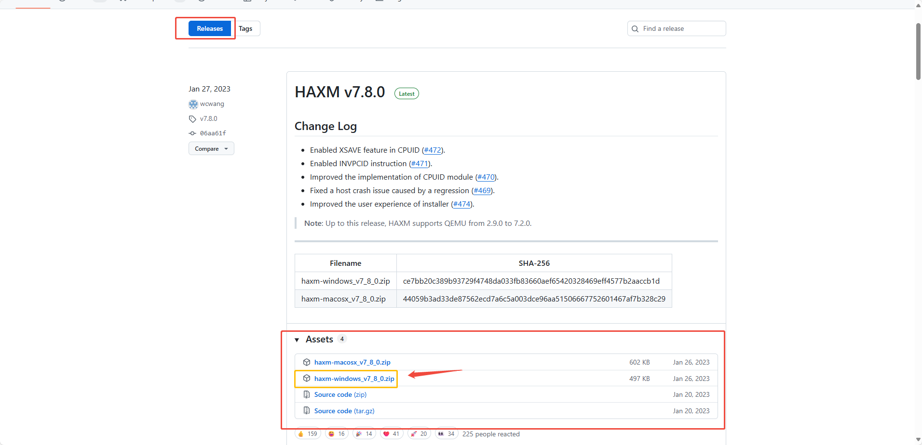Download haxm-macosx_v7_8_0.zip
This screenshot has width=922, height=445.
[353, 362]
